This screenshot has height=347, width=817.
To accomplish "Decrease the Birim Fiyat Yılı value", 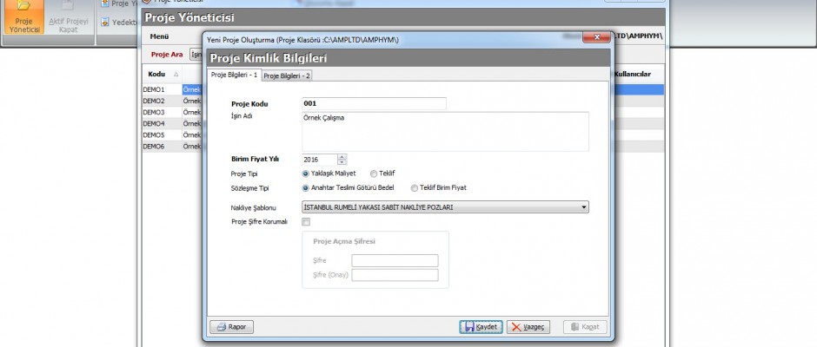I will coord(342,162).
